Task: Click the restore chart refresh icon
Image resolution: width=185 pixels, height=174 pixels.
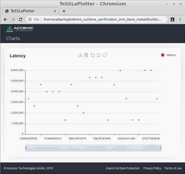Action: 105,55
